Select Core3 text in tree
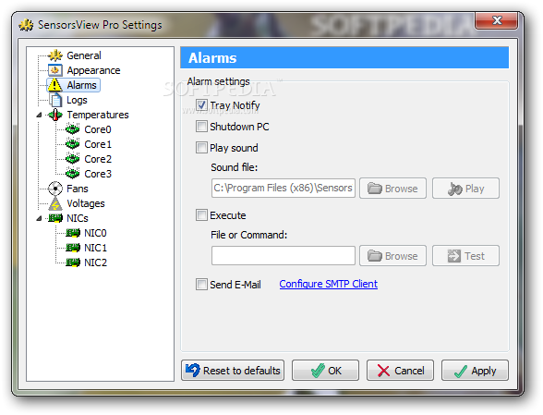Image resolution: width=543 pixels, height=415 pixels. click(98, 174)
